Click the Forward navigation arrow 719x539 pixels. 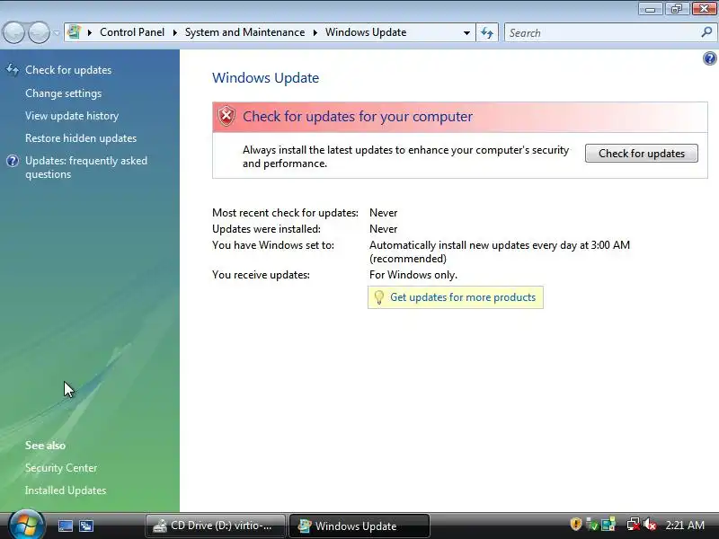39,32
